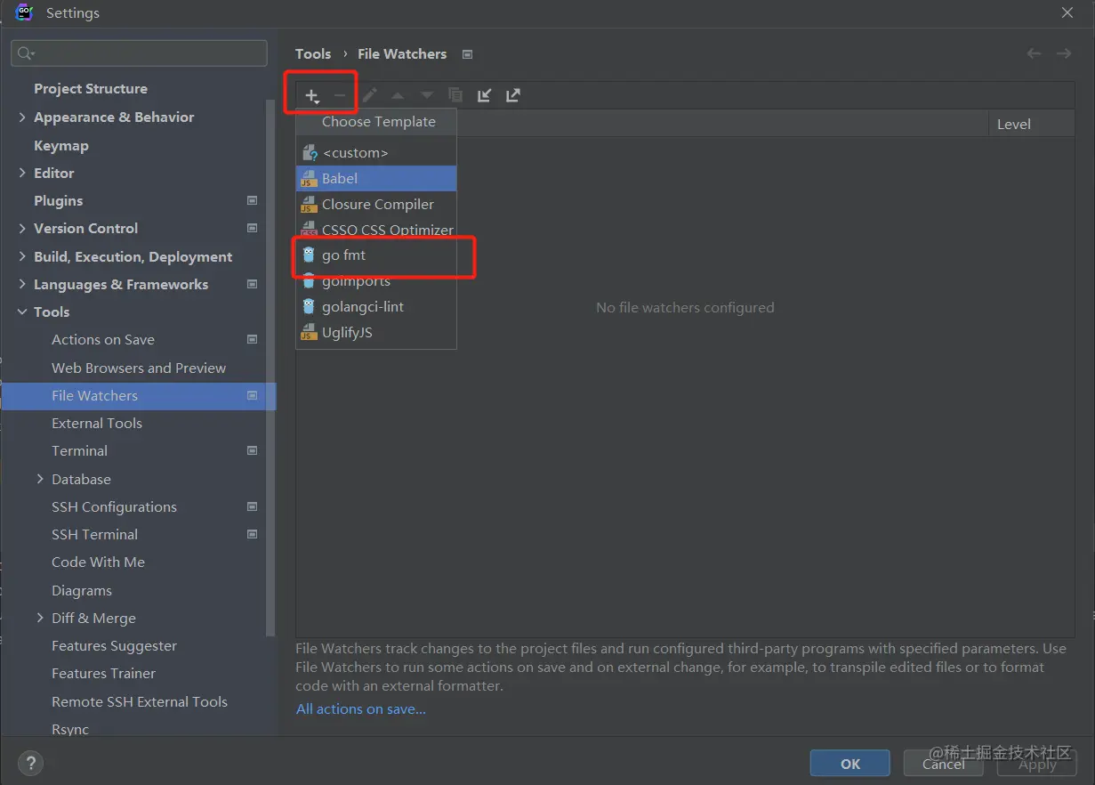Open Terminal settings
This screenshot has width=1095, height=785.
tap(79, 451)
